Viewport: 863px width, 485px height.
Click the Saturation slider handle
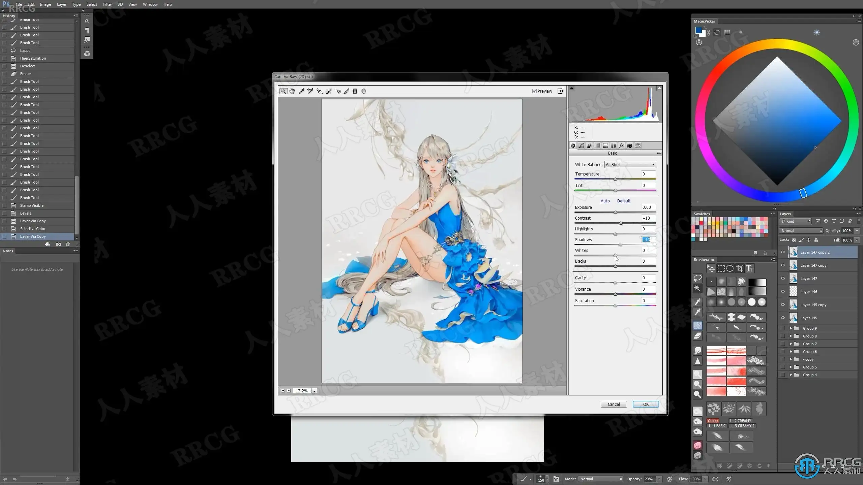(616, 306)
